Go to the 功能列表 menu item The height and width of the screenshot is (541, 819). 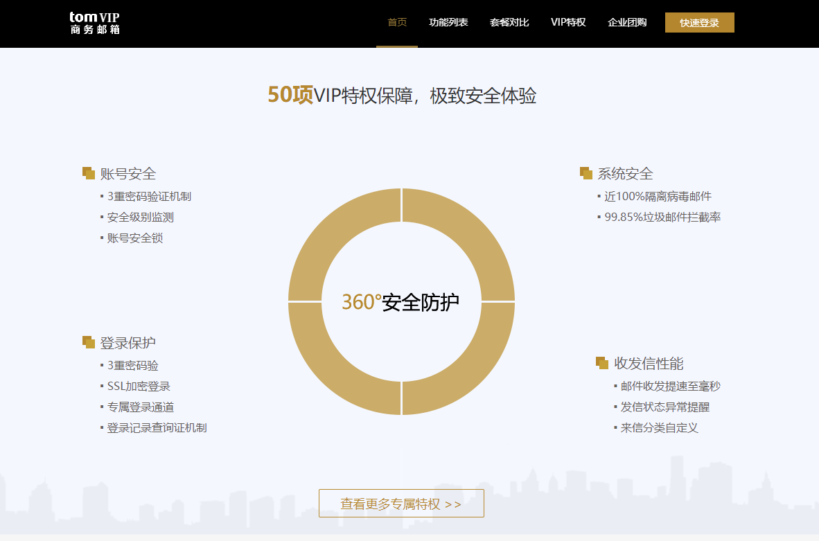click(x=448, y=22)
